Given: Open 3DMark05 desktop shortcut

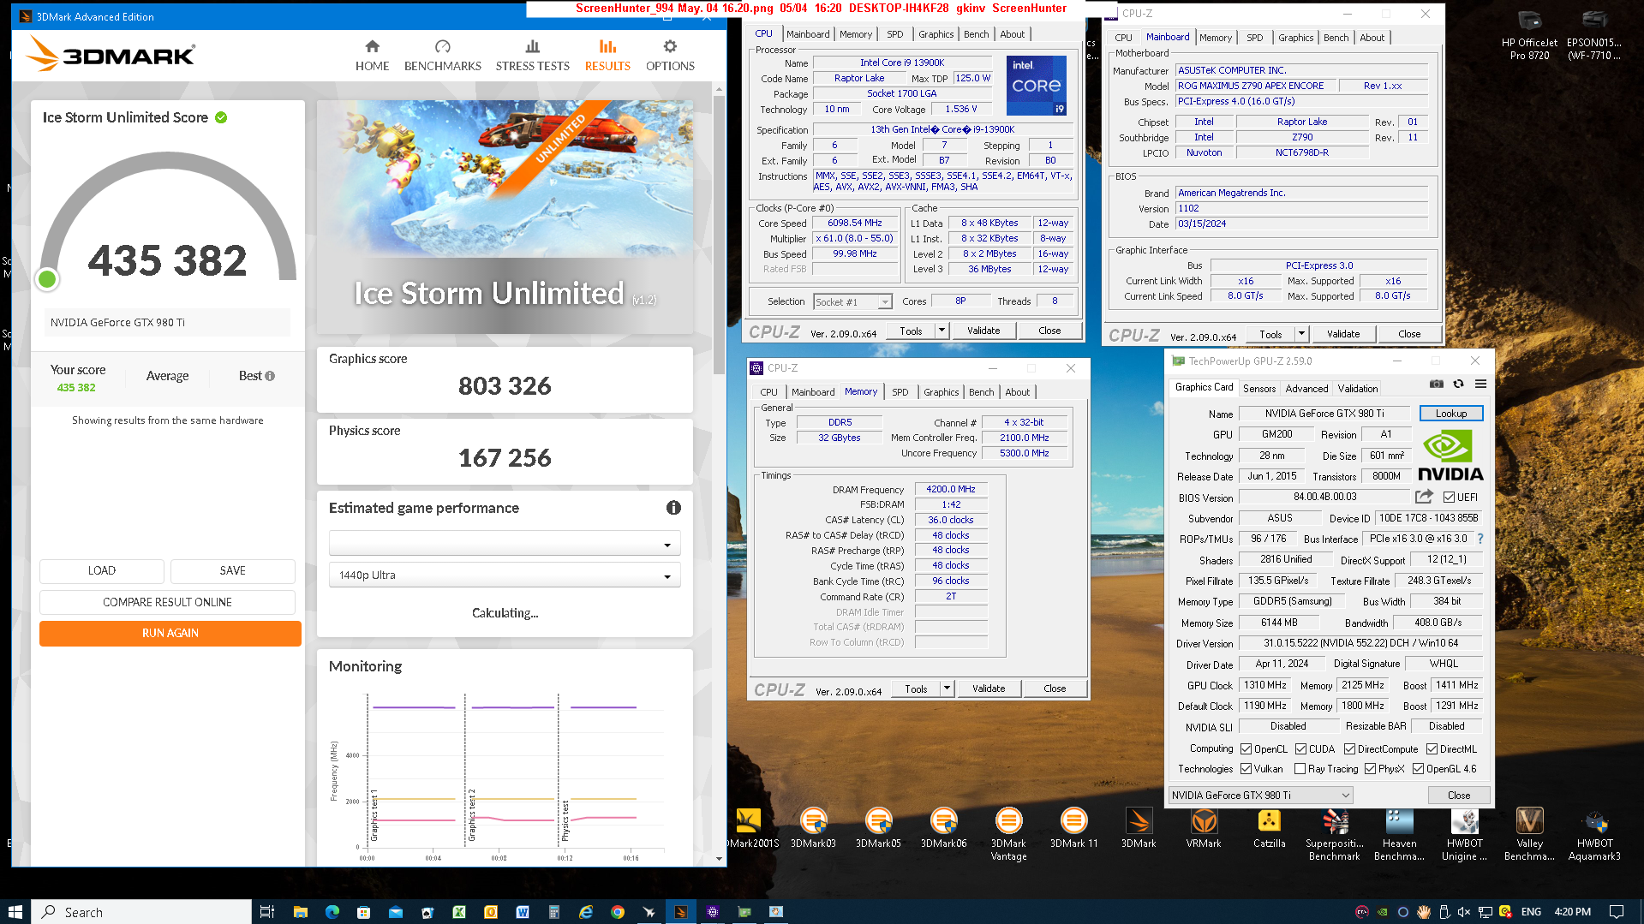Looking at the screenshot, I should coord(878,829).
